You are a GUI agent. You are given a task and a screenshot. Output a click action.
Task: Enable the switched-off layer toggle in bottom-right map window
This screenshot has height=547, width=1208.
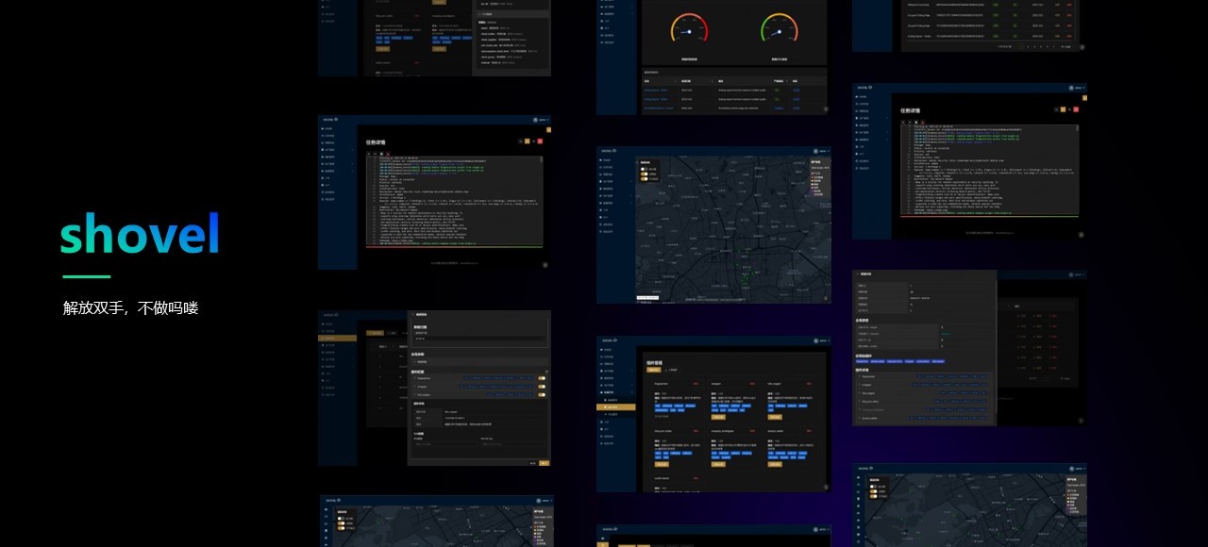coord(873,488)
